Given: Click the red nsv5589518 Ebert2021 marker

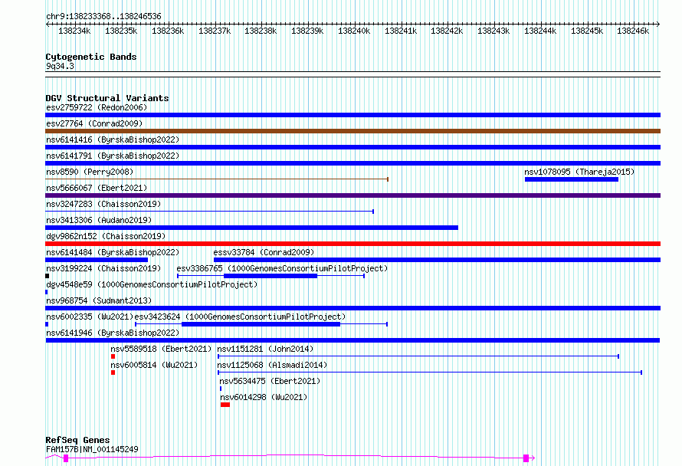Looking at the screenshot, I should pos(113,356).
